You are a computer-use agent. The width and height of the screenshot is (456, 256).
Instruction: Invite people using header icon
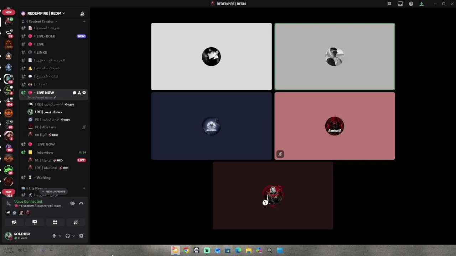point(82,14)
